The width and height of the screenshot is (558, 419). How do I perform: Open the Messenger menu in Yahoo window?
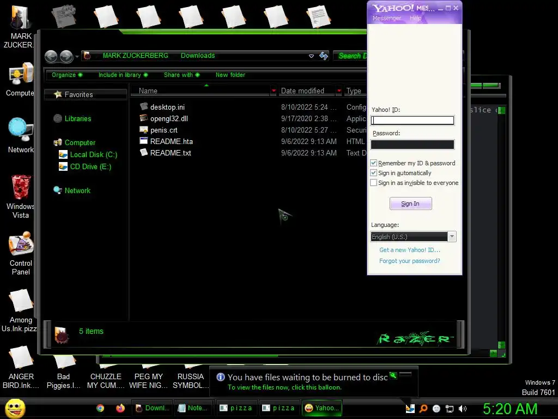[387, 18]
